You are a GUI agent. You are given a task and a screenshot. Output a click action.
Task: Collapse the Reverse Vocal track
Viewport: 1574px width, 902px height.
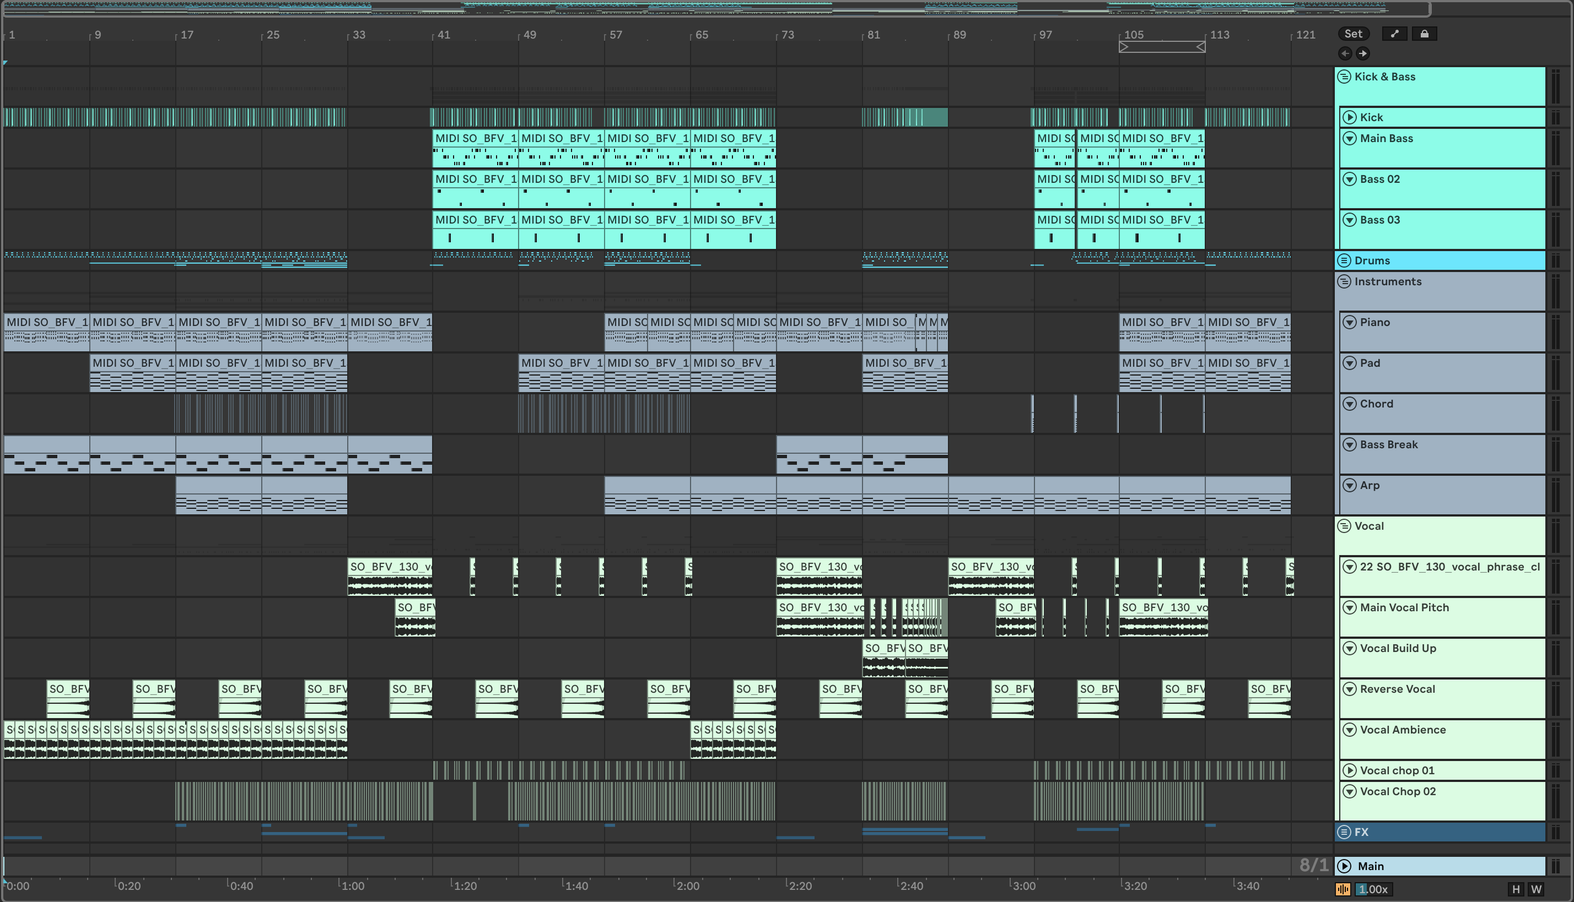pos(1350,689)
